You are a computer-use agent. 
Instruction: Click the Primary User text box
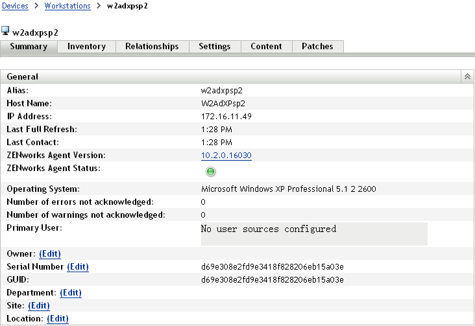(314, 234)
